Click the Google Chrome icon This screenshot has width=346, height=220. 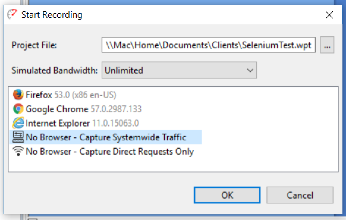pyautogui.click(x=18, y=109)
